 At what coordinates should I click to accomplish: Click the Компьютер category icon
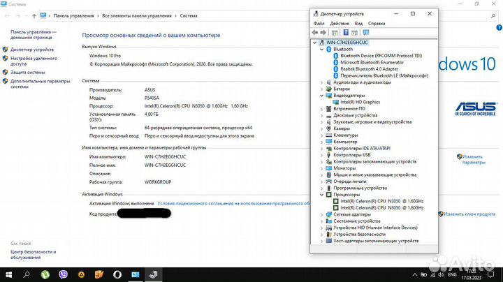[x=328, y=142]
